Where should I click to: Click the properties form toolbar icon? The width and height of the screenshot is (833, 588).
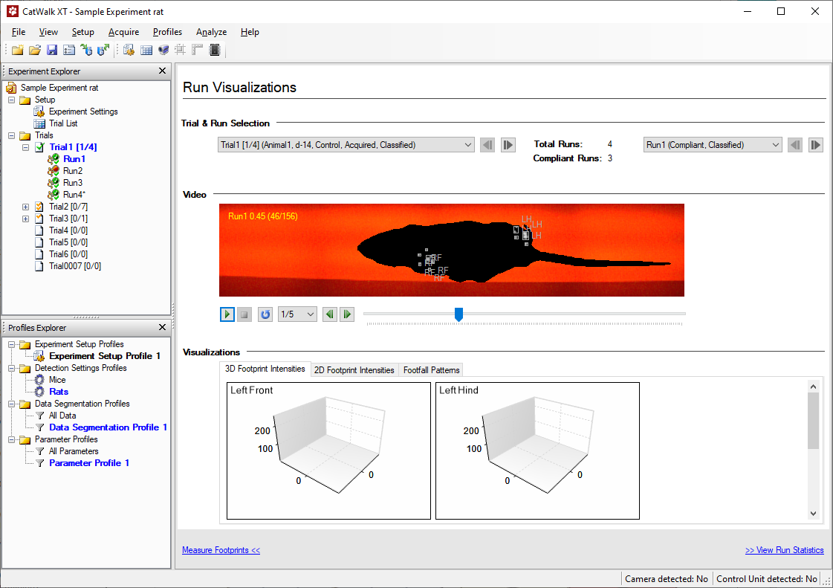click(69, 50)
